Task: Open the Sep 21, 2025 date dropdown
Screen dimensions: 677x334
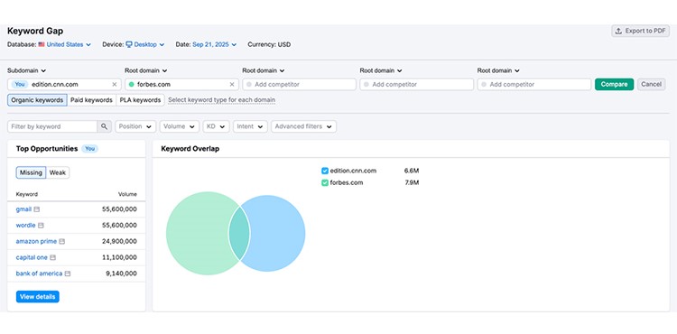Action: pyautogui.click(x=215, y=44)
